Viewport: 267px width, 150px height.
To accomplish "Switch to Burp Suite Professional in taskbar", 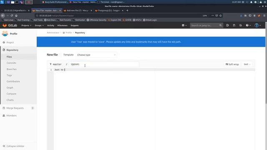I will [x=55, y=2].
